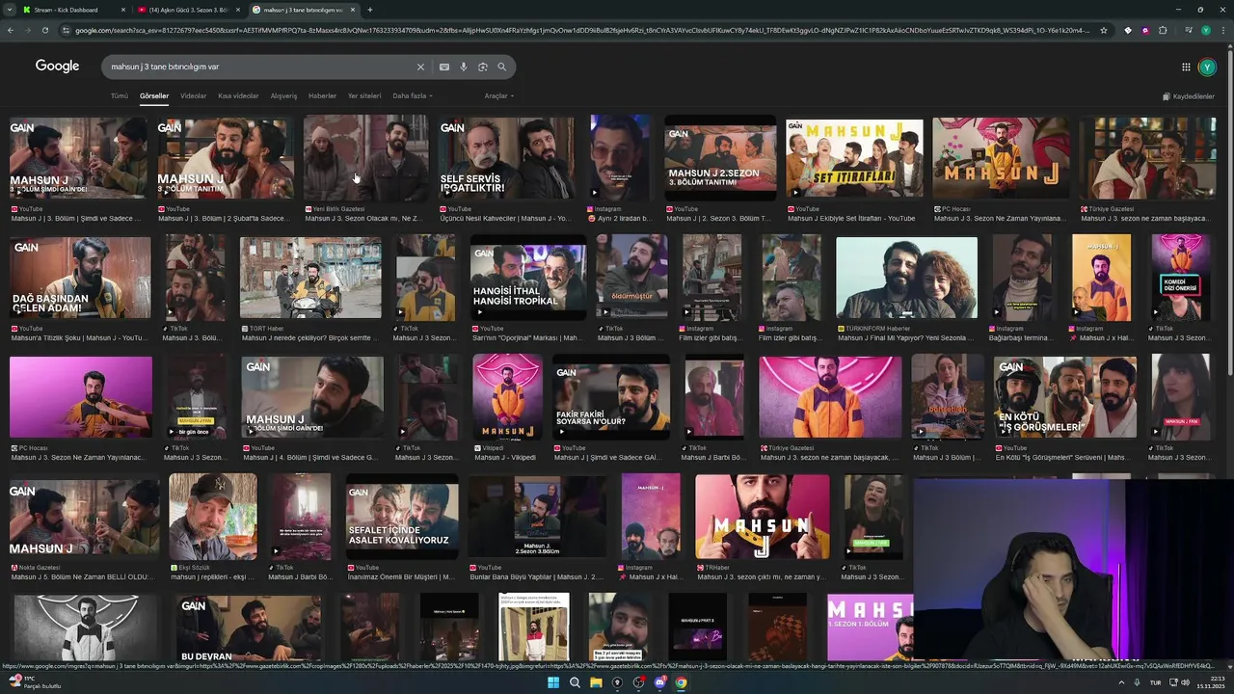The image size is (1234, 694).
Task: Open 'Mahsun J 3. sezon ne zaman başlayaca...' link
Action: coord(1145,219)
